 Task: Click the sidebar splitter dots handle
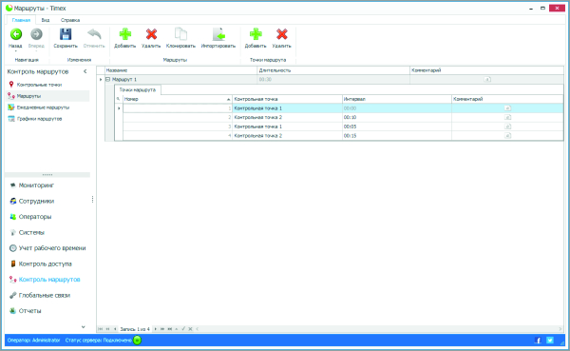[47, 175]
